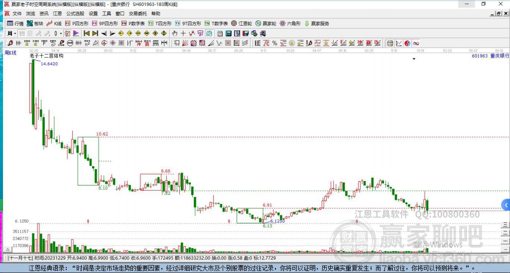
Task: Click the 10.62 price level label
Action: pos(102,134)
